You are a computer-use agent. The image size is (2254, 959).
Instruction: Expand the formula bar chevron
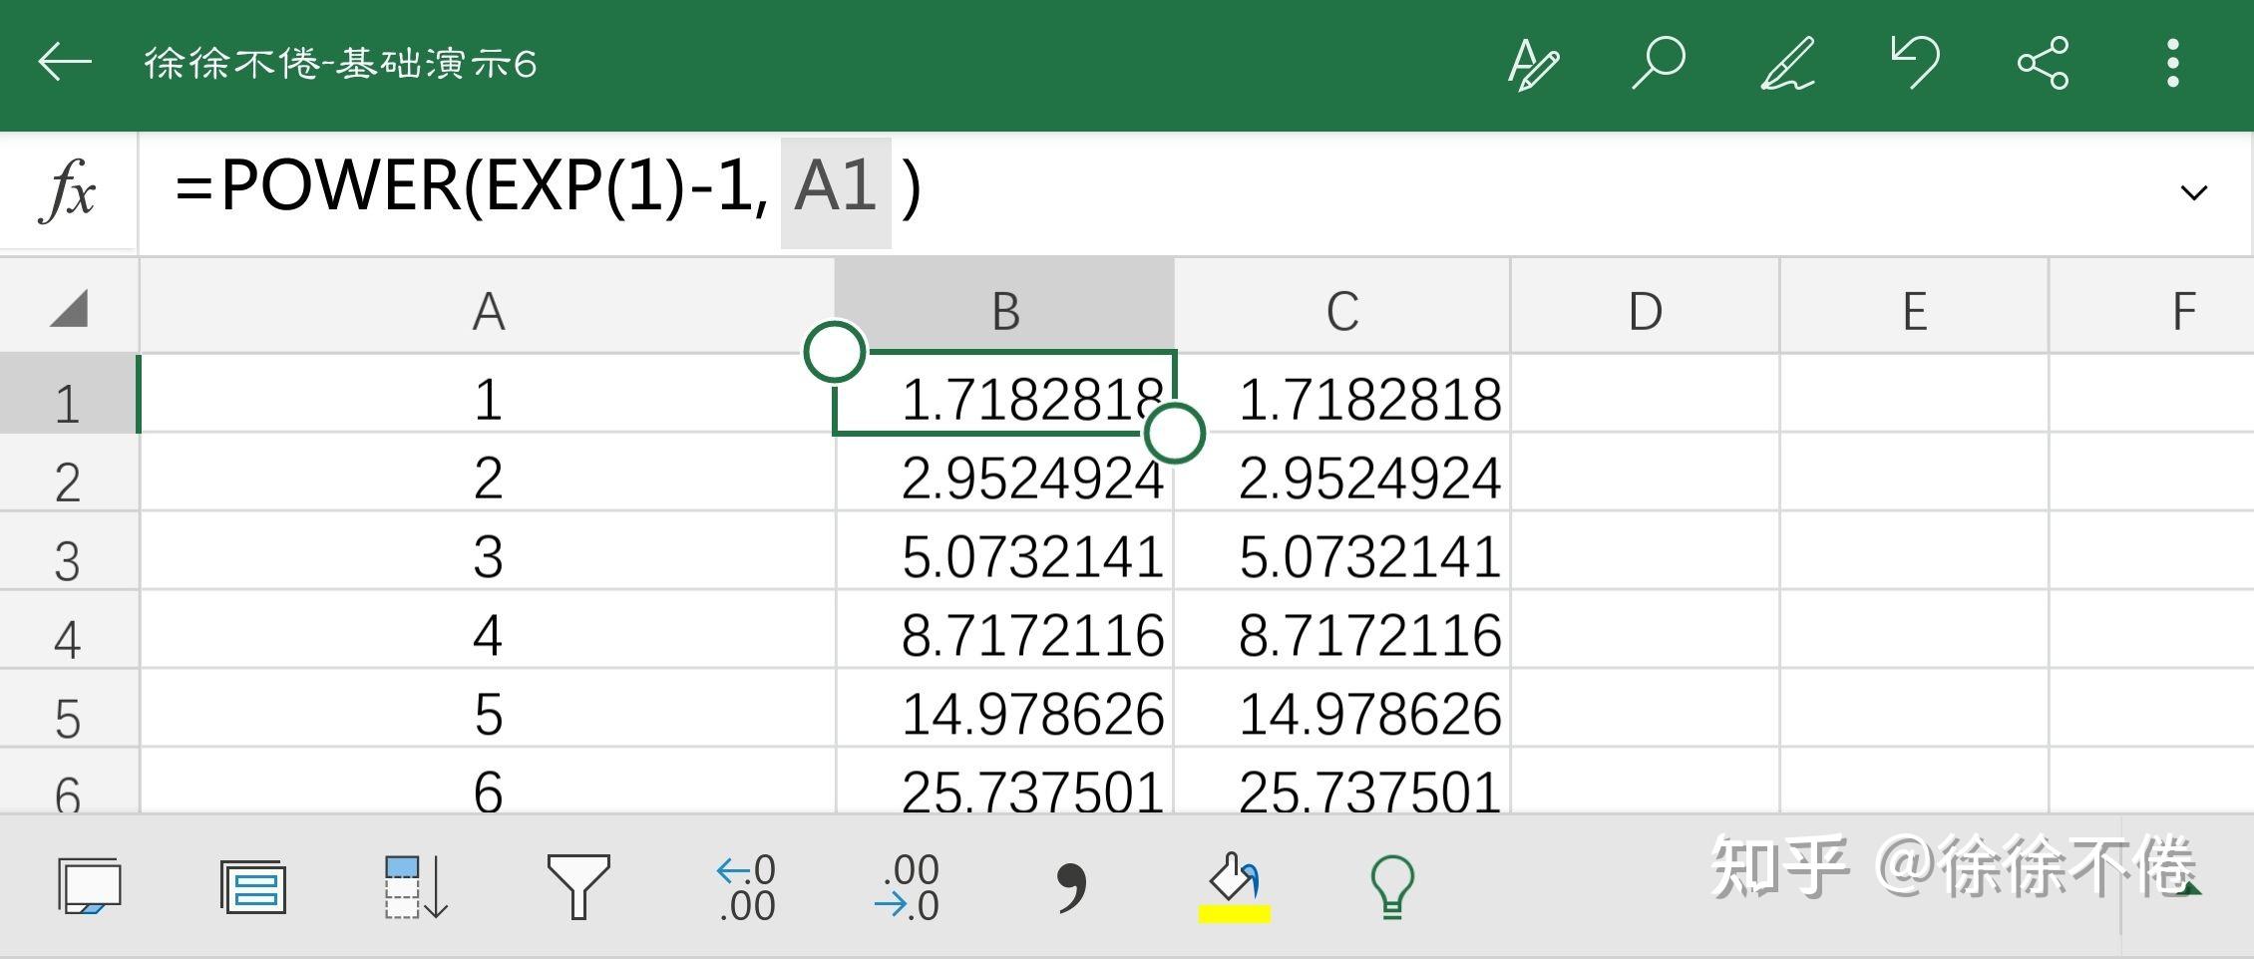[x=2194, y=192]
